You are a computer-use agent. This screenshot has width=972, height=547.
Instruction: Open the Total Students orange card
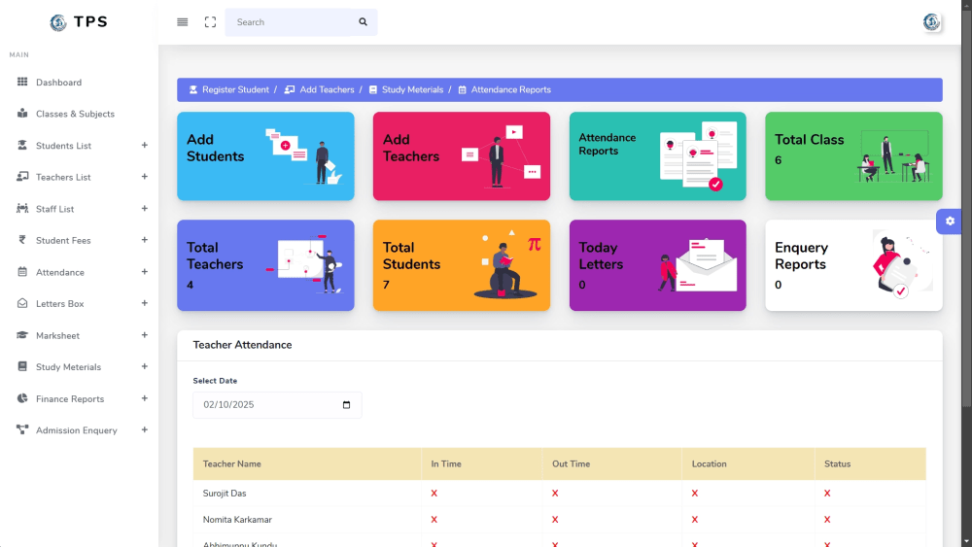point(461,265)
